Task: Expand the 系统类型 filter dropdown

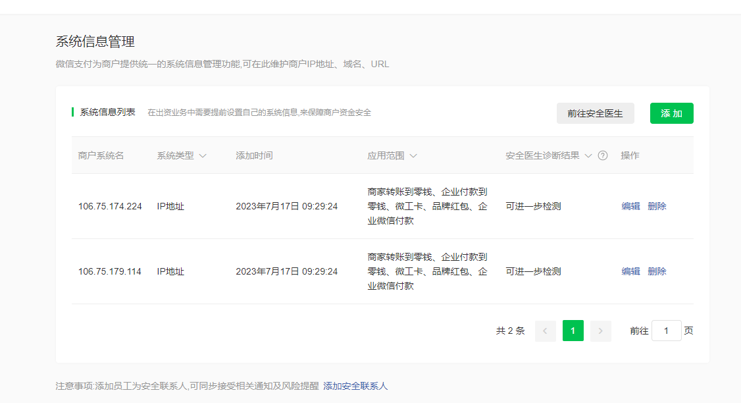Action: click(x=203, y=156)
